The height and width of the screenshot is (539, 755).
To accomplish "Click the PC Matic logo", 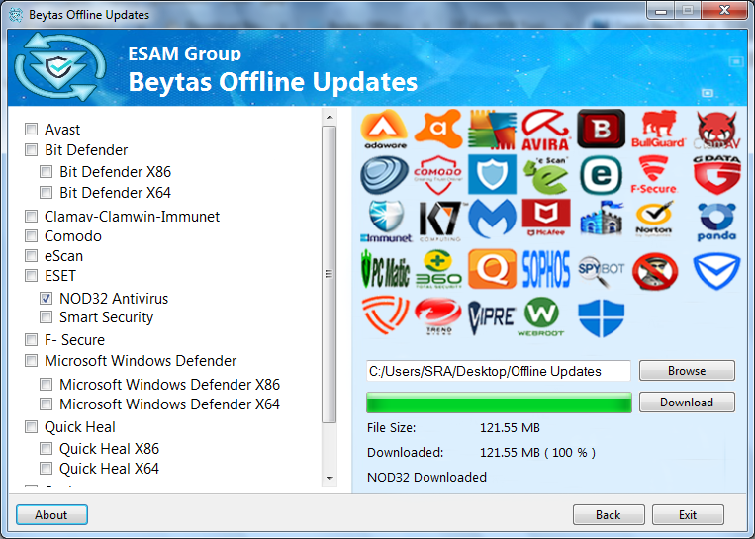I will [x=385, y=269].
